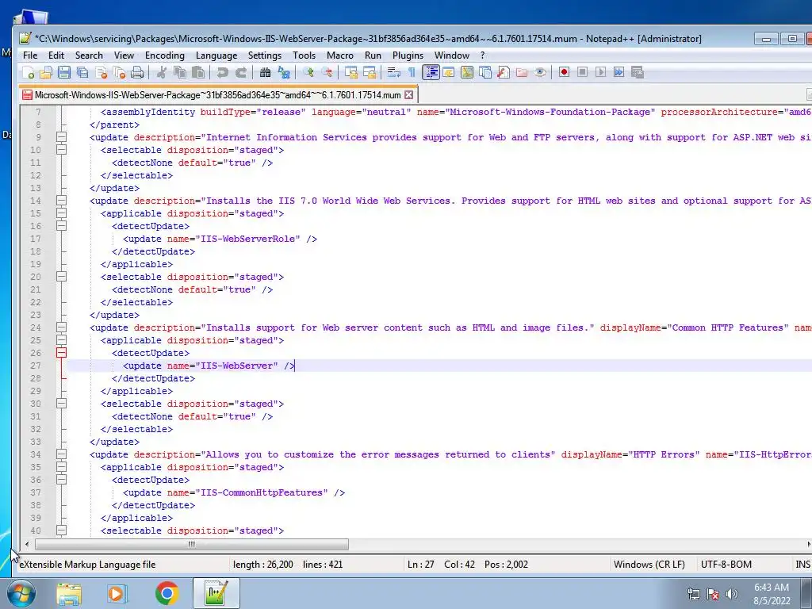Image resolution: width=812 pixels, height=609 pixels.
Task: Click the Paste toolbar icon
Action: [197, 72]
